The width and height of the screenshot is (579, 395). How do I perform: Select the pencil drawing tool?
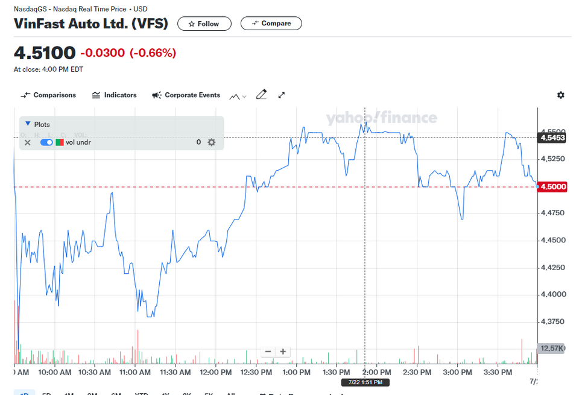tap(261, 95)
